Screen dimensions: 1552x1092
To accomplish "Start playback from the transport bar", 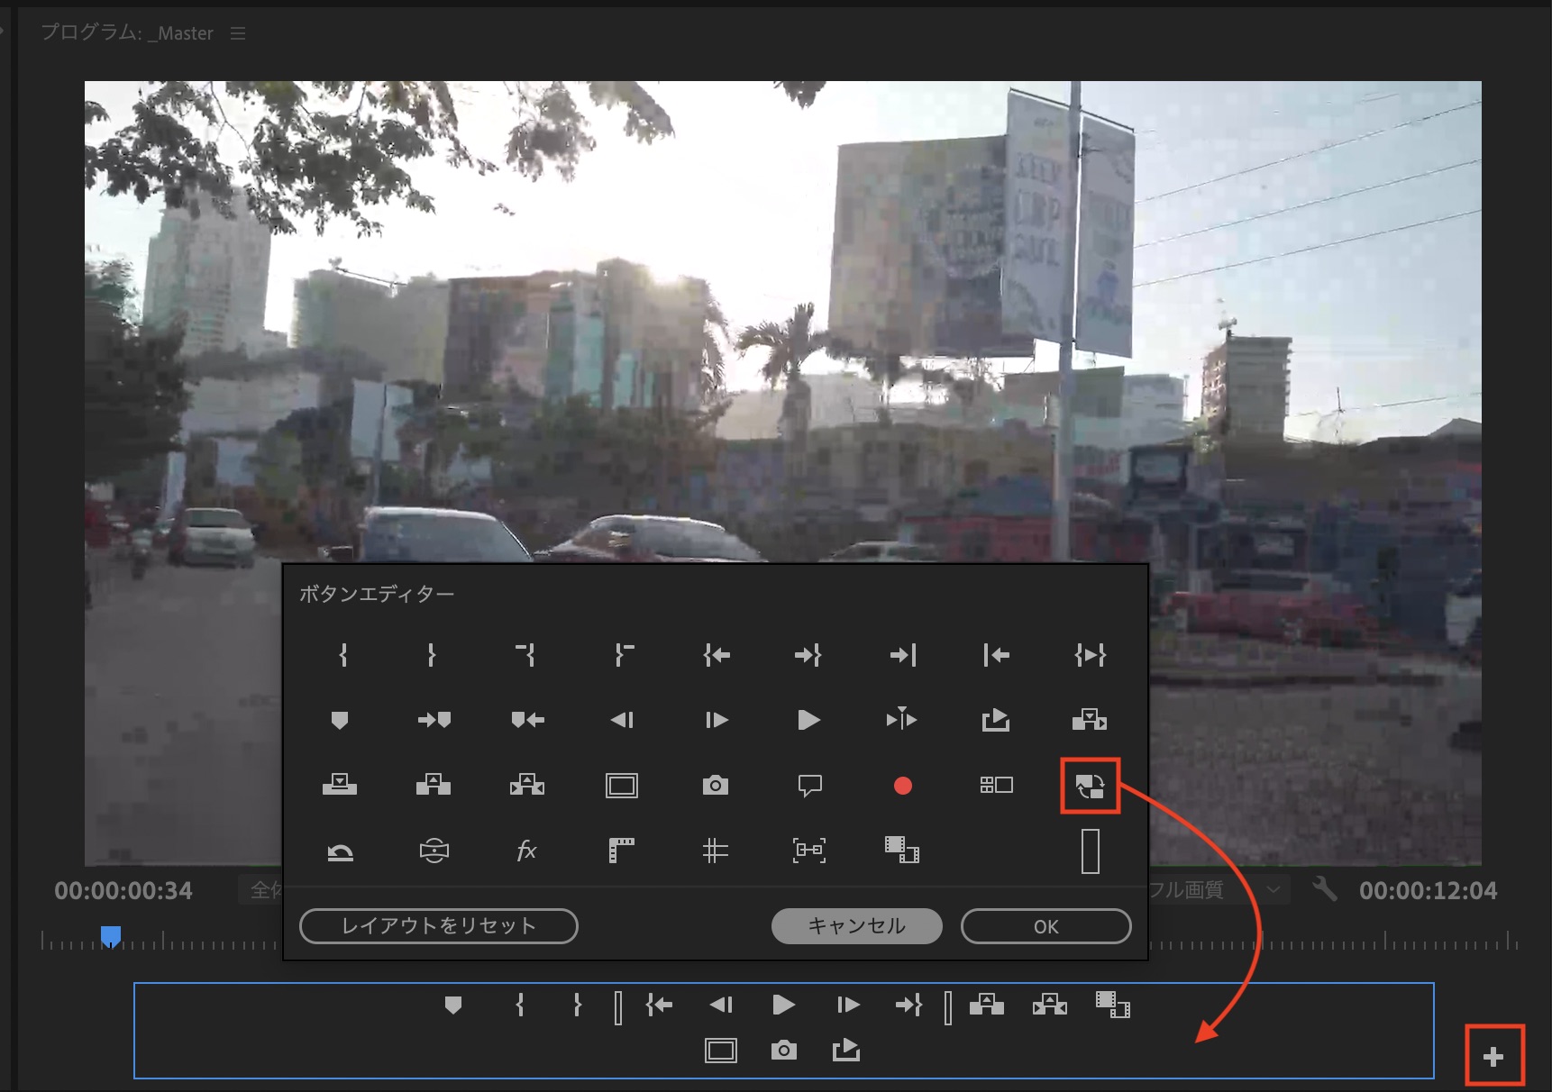I will pyautogui.click(x=784, y=1005).
